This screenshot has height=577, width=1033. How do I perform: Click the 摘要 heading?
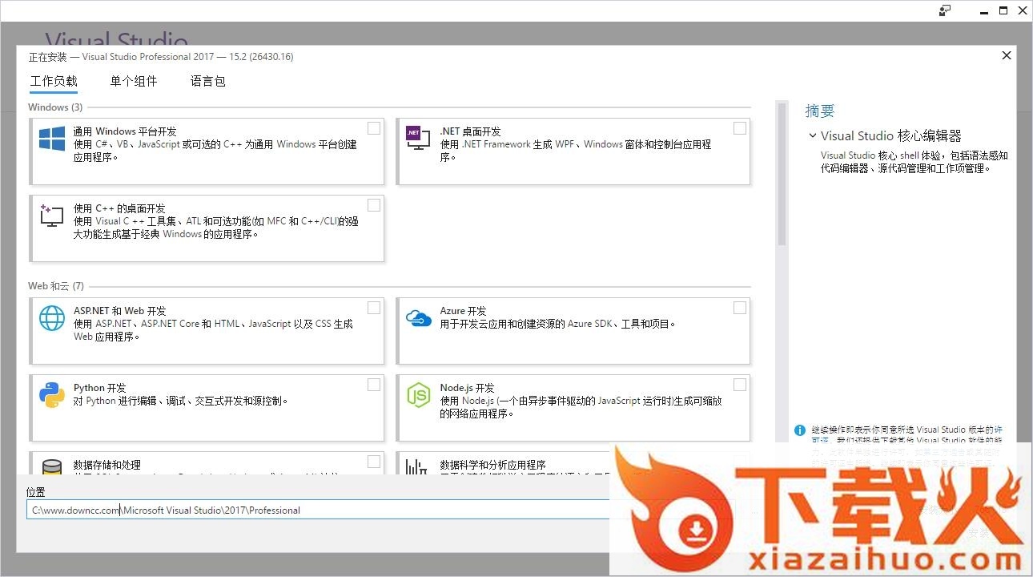pyautogui.click(x=820, y=111)
